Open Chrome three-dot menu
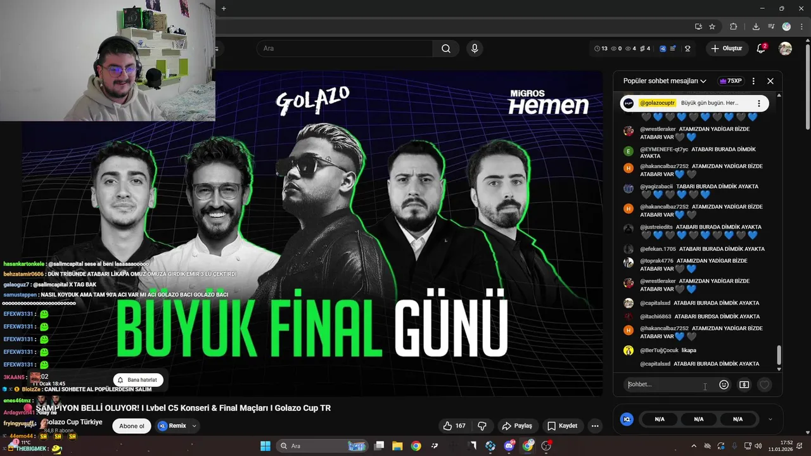This screenshot has height=456, width=811. (801, 27)
